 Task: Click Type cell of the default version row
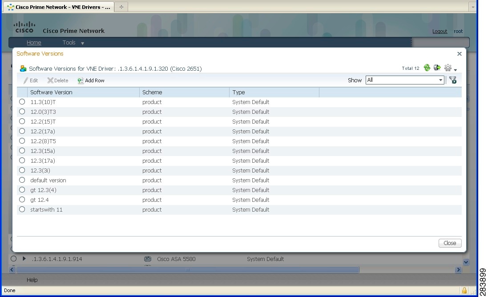pyautogui.click(x=250, y=181)
